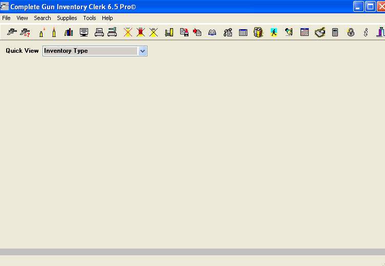Maximize the Gun Inventory Clerk window
The image size is (385, 266).
[370, 7]
